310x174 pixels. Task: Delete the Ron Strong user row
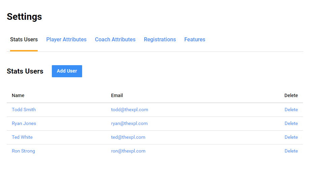[x=291, y=151]
